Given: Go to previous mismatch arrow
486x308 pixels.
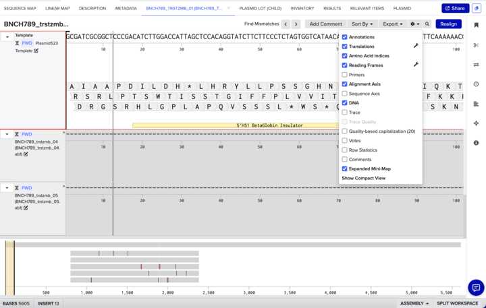Looking at the screenshot, I should click(x=286, y=24).
